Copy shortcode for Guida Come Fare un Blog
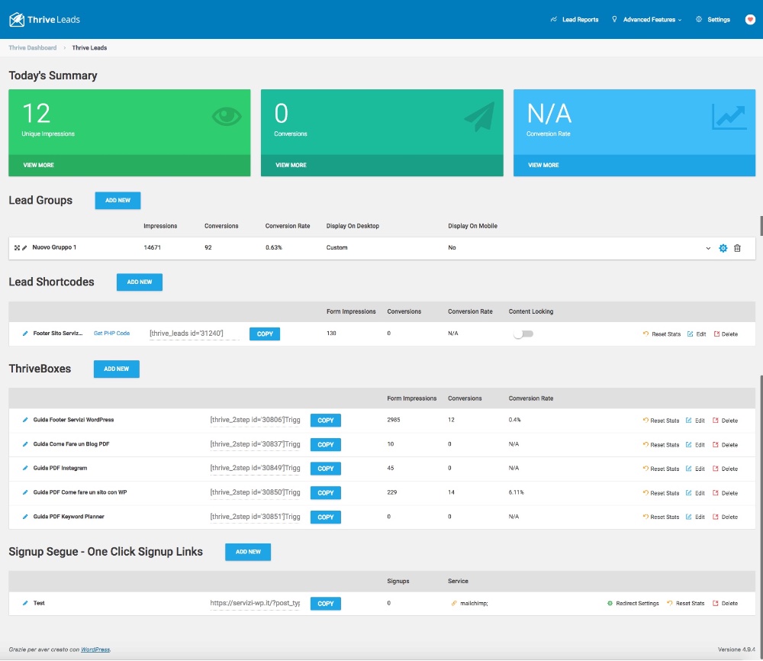This screenshot has width=763, height=661. [x=326, y=444]
